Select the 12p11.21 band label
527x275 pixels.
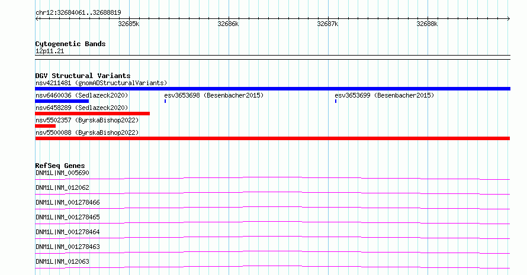click(x=50, y=51)
